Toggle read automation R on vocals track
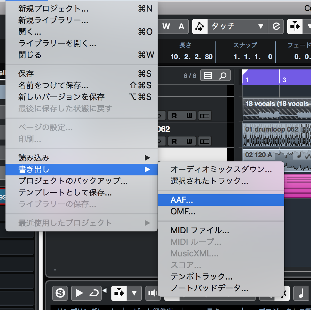 [x=174, y=116]
